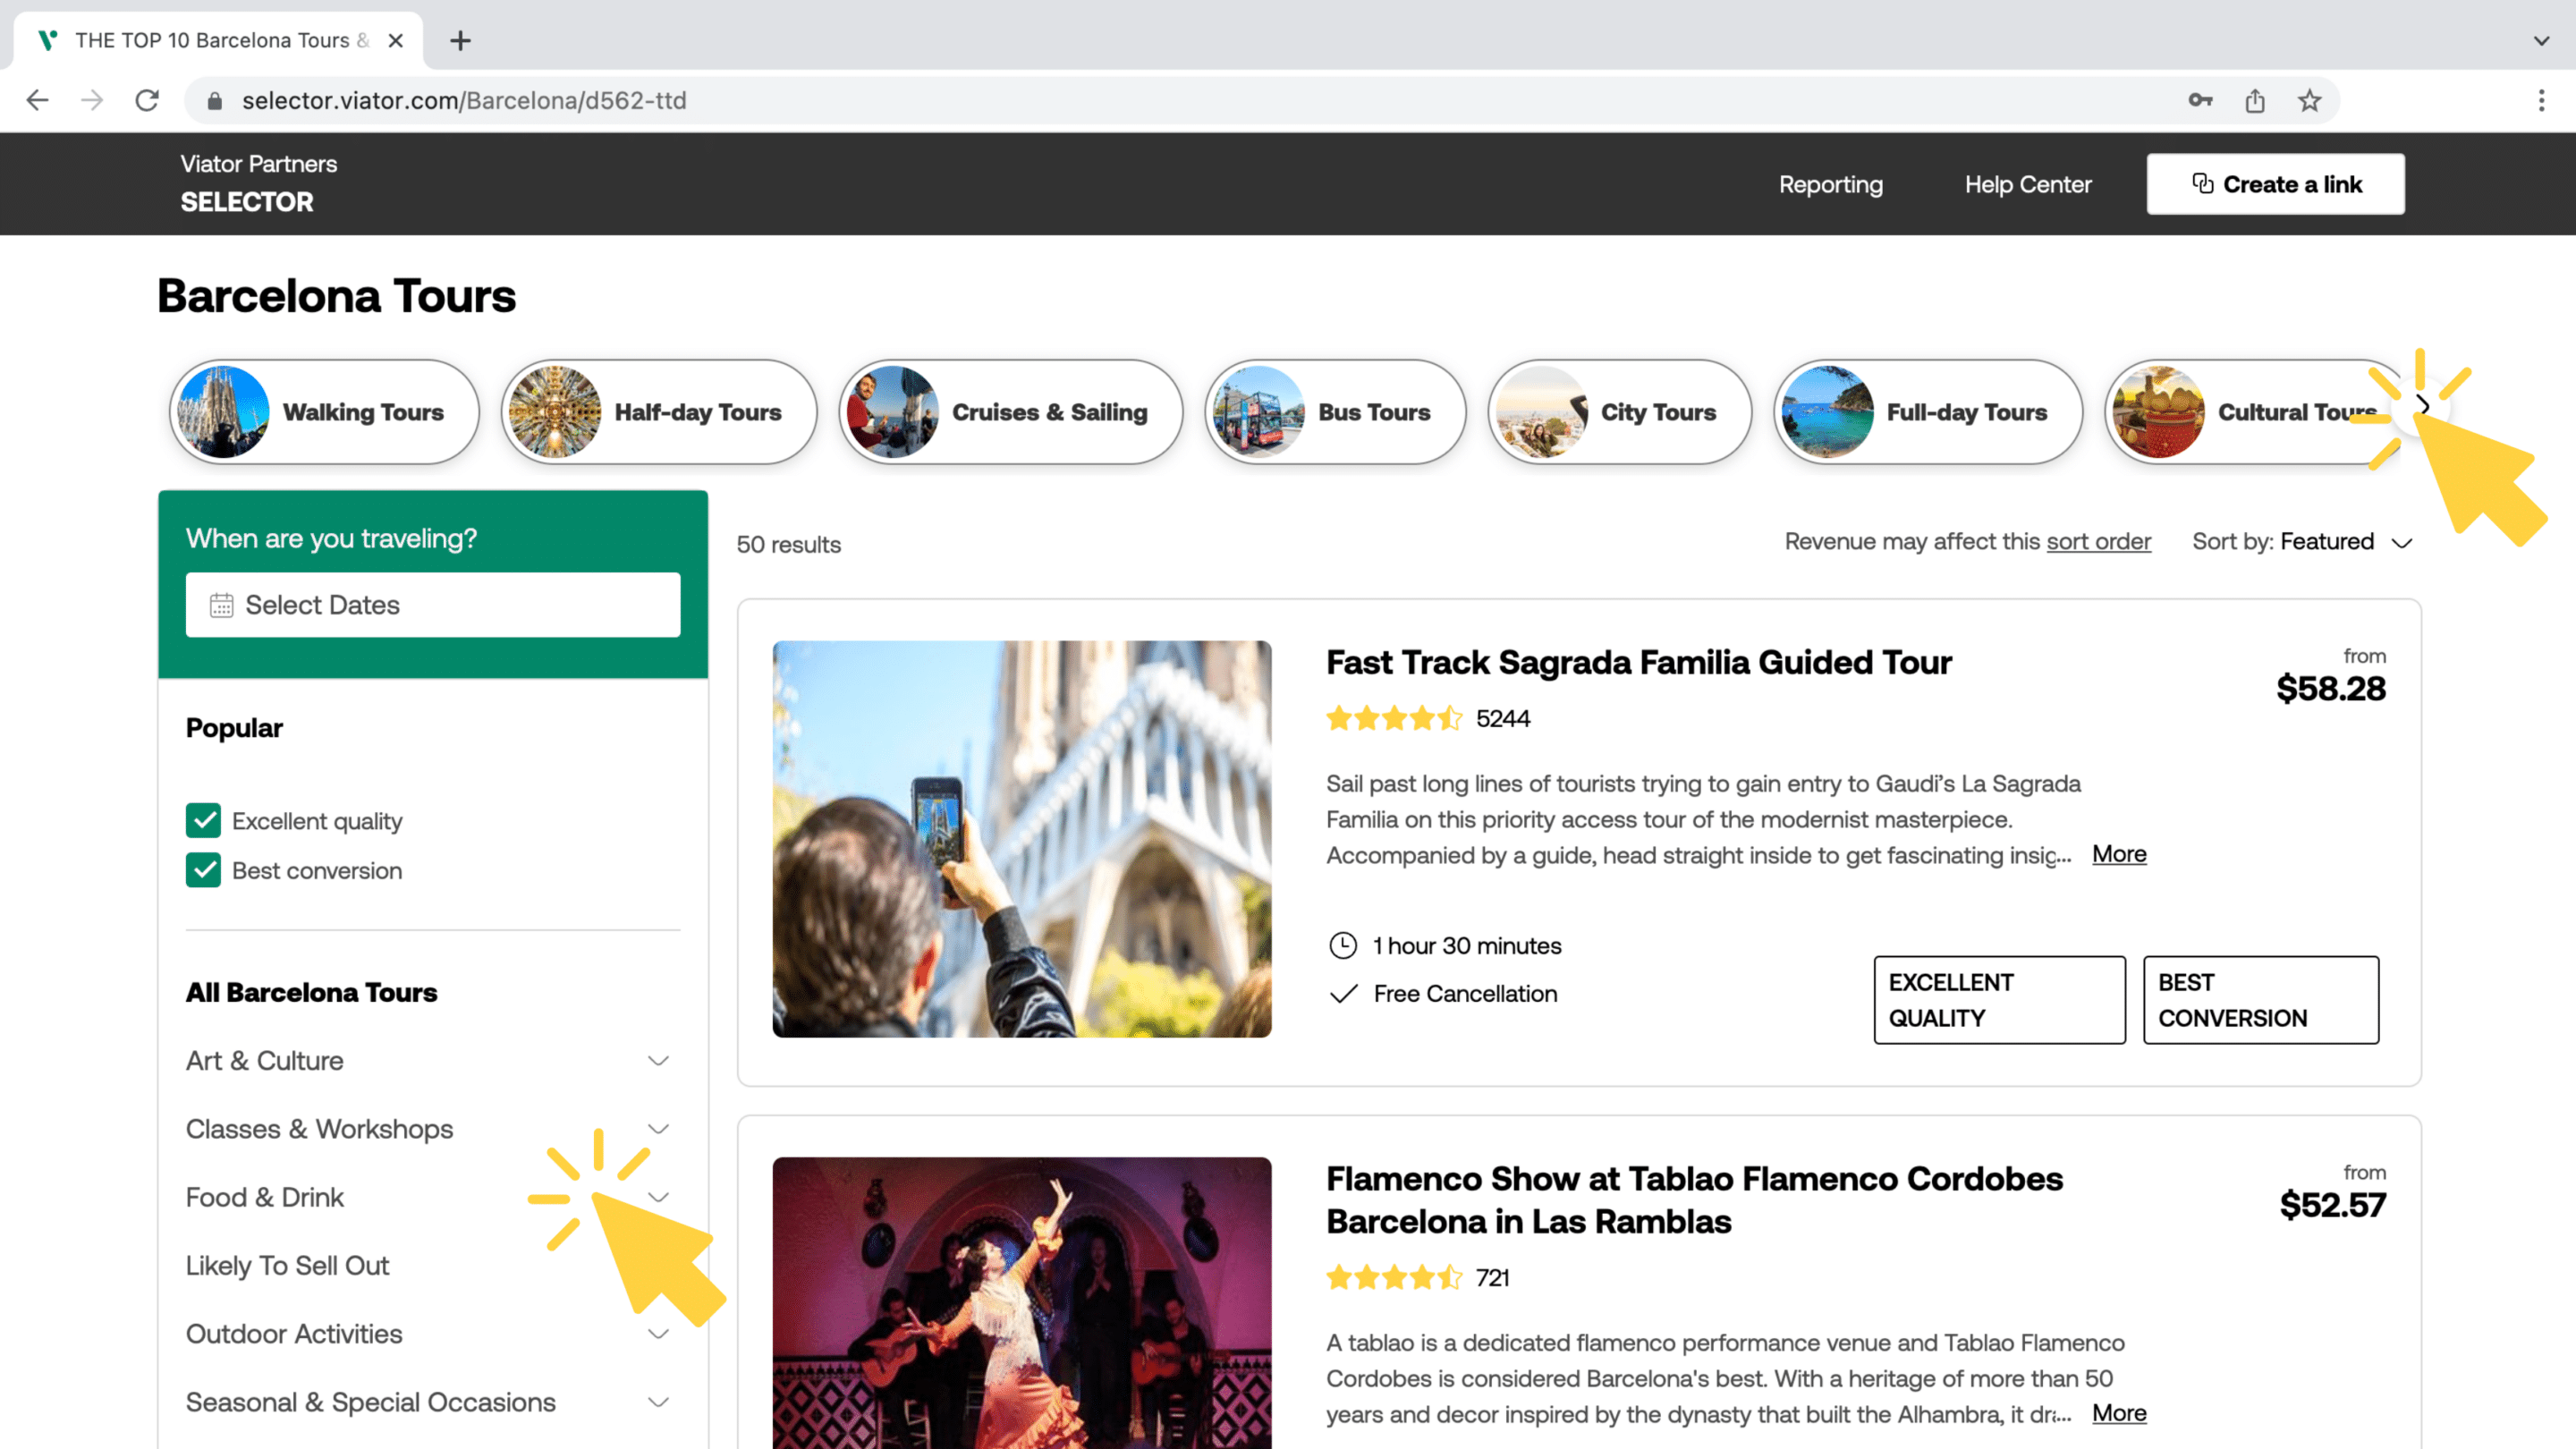Open saved passwords key icon in address bar
Image resolution: width=2576 pixels, height=1449 pixels.
pos(2200,100)
